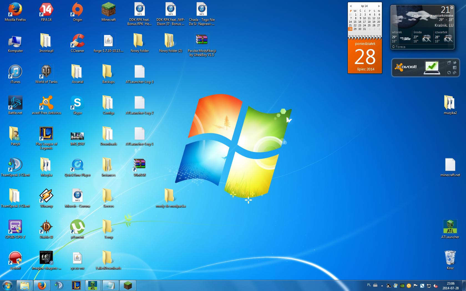Viewport: 466px width, 291px height.
Task: Click the large orange 28 day tile
Action: [365, 57]
